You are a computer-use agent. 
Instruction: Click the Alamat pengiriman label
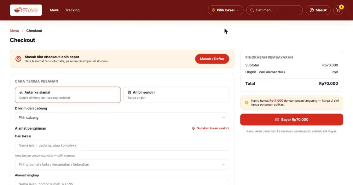[x=31, y=128]
